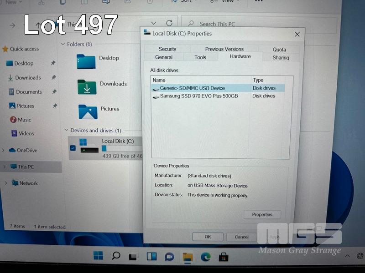The height and width of the screenshot is (273, 365).
Task: Collapse the Devices and drives group
Action: tap(67, 131)
